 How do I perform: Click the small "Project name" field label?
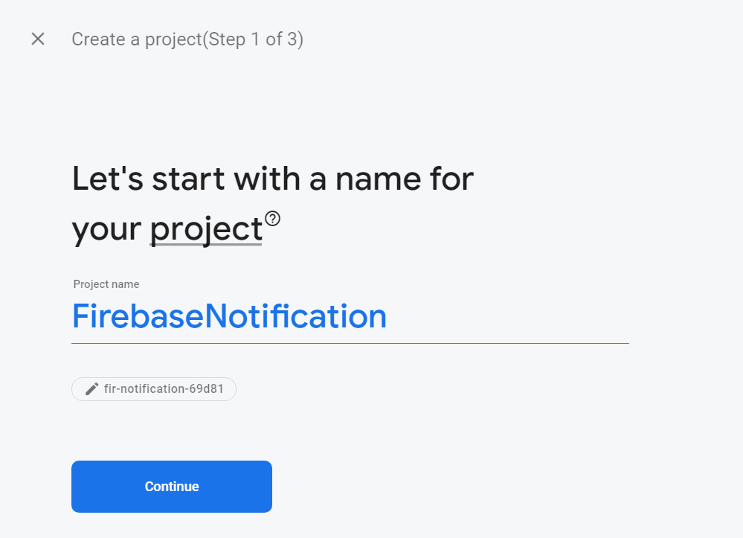106,284
